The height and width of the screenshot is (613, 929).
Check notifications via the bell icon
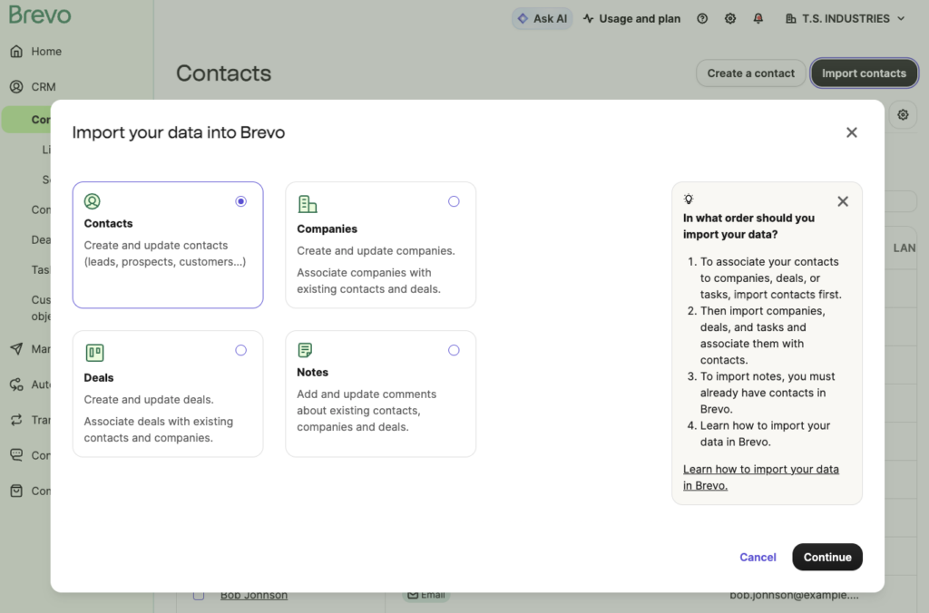[758, 18]
